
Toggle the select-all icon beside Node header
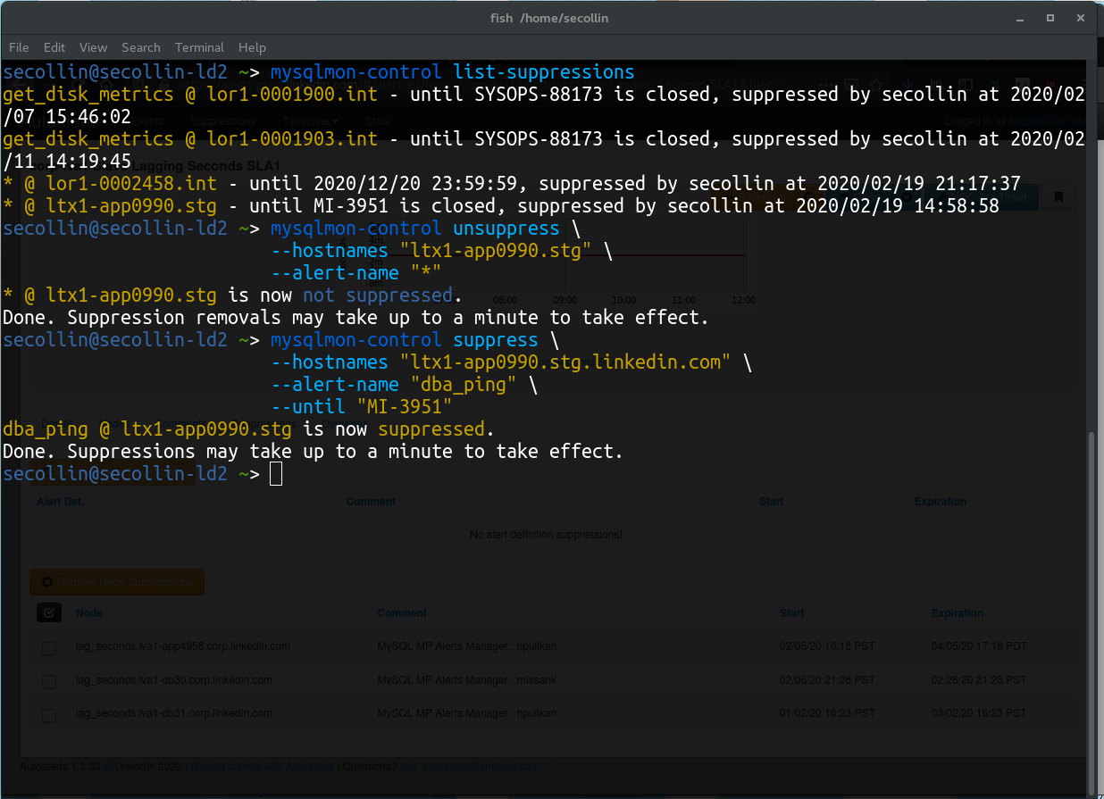tap(49, 612)
